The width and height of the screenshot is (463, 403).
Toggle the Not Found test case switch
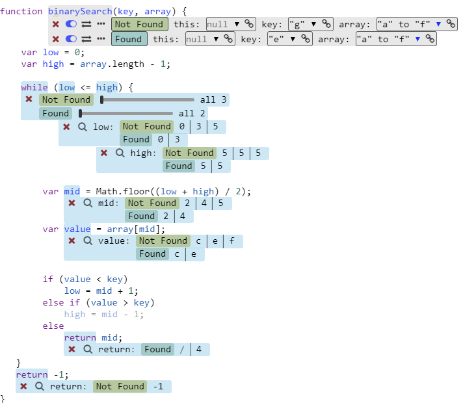click(x=71, y=24)
